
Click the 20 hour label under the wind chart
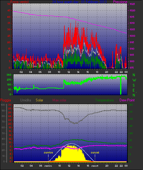(106, 72)
